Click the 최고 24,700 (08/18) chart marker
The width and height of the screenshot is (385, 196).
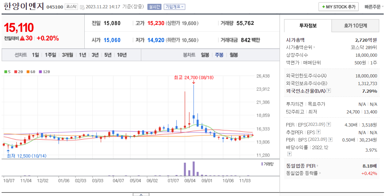pyautogui.click(x=194, y=77)
